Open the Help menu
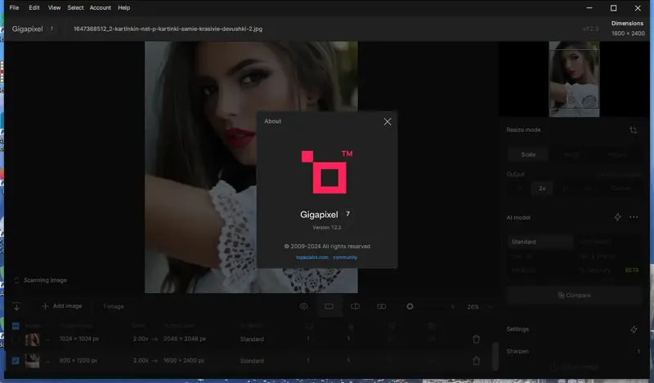The width and height of the screenshot is (654, 383). pyautogui.click(x=124, y=7)
